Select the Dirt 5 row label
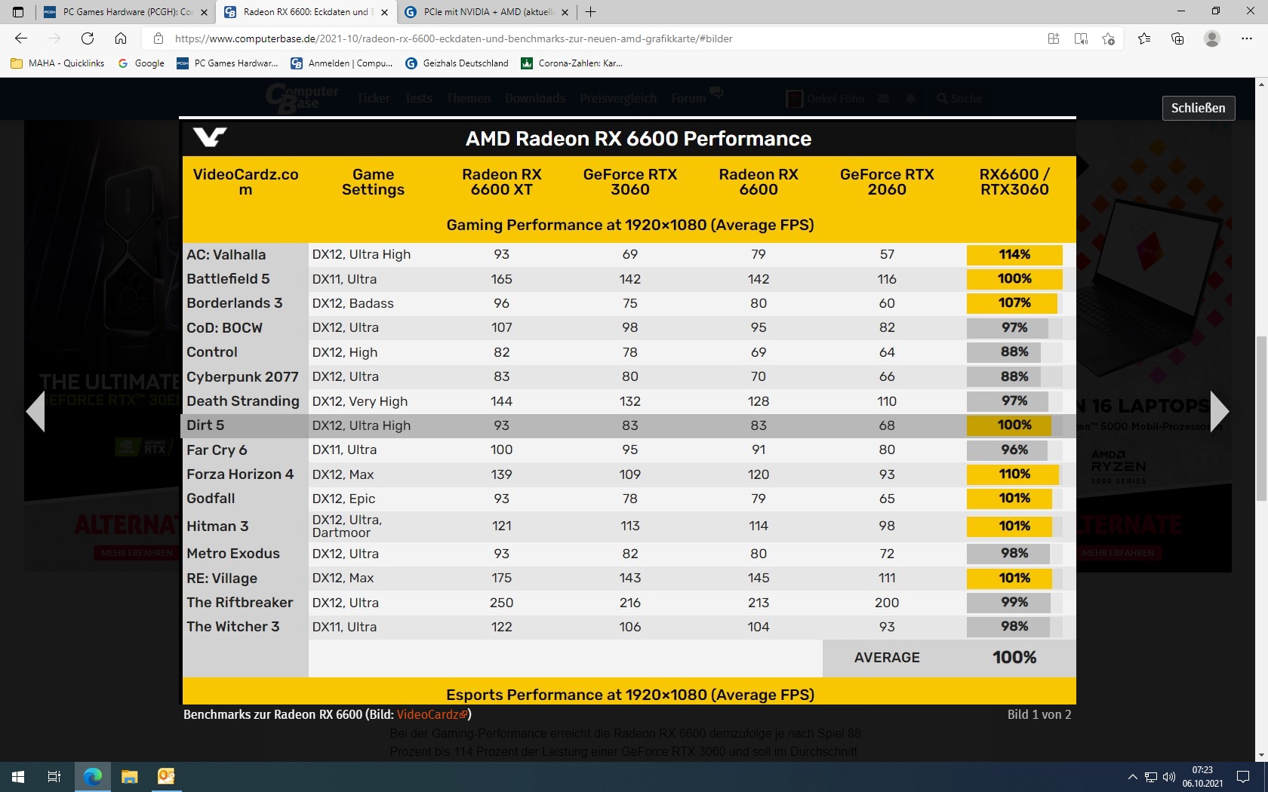1268x792 pixels. (x=205, y=425)
